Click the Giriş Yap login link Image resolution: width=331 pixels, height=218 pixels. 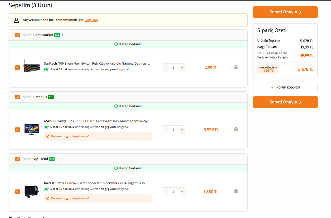pos(91,20)
